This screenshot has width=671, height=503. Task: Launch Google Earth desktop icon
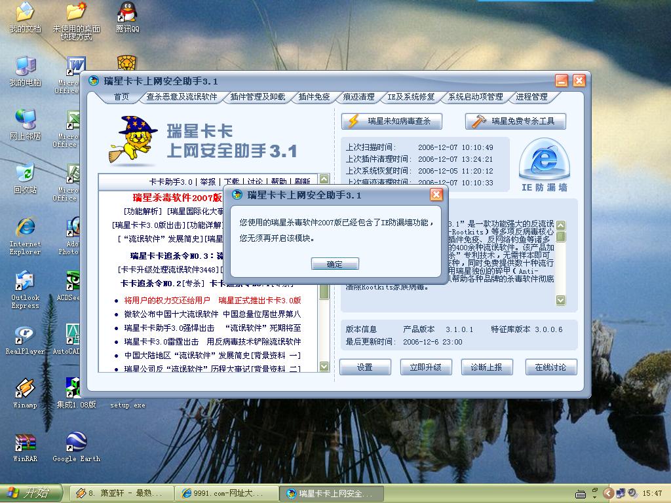coord(76,447)
